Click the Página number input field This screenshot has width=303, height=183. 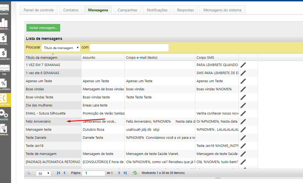(x=93, y=173)
